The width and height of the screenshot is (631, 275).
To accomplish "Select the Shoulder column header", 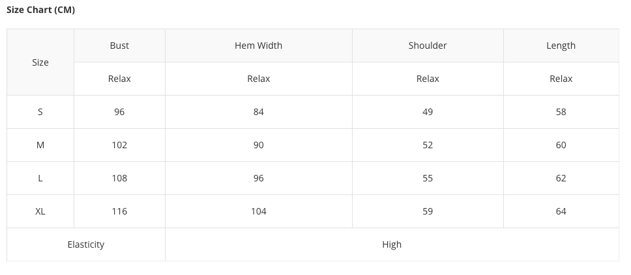I will coord(428,46).
